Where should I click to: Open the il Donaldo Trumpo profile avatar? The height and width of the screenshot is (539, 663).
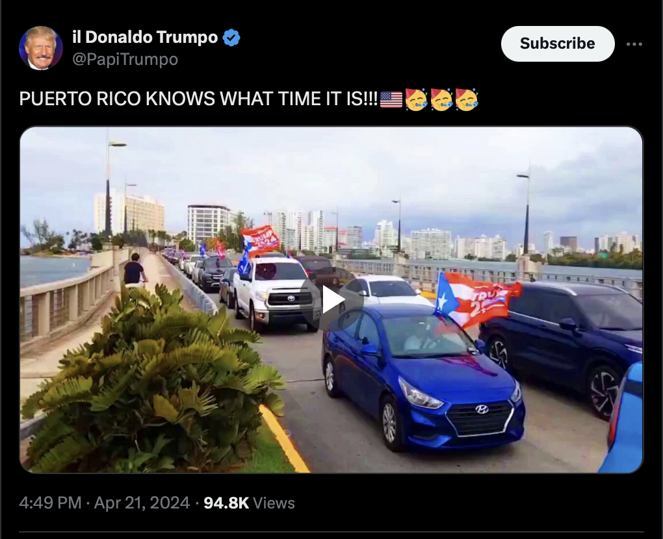(x=41, y=48)
